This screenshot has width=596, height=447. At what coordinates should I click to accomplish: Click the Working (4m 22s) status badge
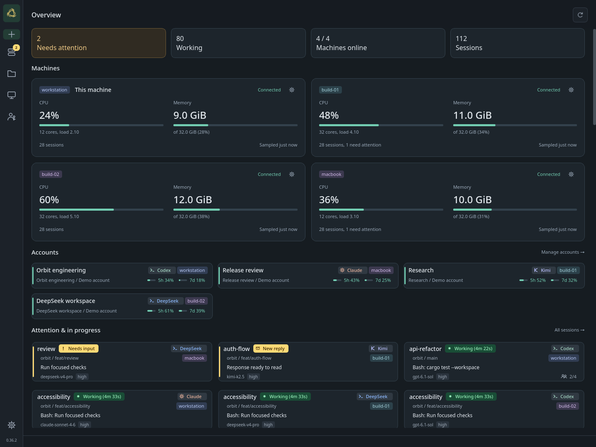pos(470,348)
